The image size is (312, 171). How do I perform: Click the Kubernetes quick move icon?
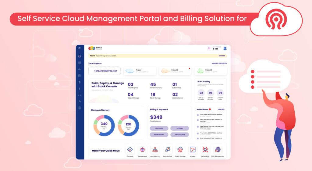[143, 149]
